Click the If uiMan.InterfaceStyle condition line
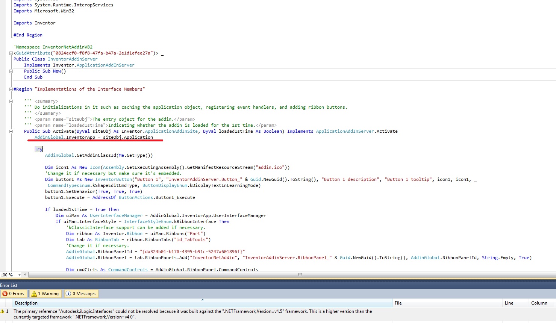 [142, 221]
